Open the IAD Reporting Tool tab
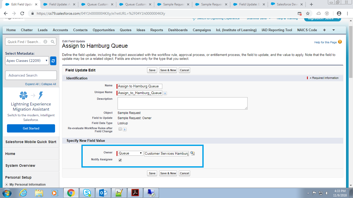 277,30
